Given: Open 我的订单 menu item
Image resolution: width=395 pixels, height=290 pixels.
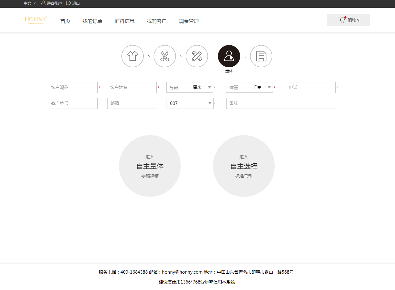Looking at the screenshot, I should (x=92, y=21).
